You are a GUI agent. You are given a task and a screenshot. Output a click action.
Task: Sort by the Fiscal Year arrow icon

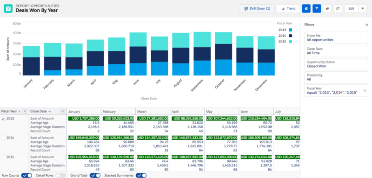20,111
